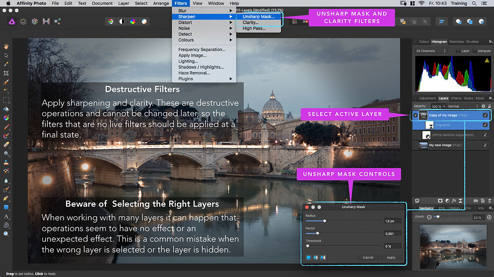Expand the Distort submenu
The width and height of the screenshot is (494, 277).
click(204, 23)
